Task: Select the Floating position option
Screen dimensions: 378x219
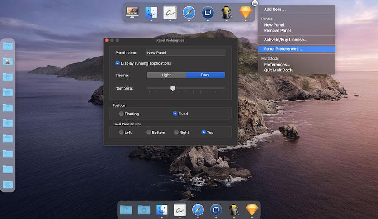Action: pos(121,114)
